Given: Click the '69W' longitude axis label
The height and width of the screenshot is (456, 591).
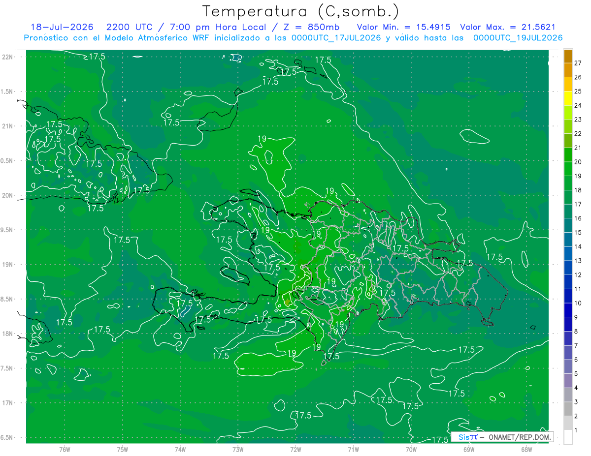Looking at the screenshot, I should [469, 449].
